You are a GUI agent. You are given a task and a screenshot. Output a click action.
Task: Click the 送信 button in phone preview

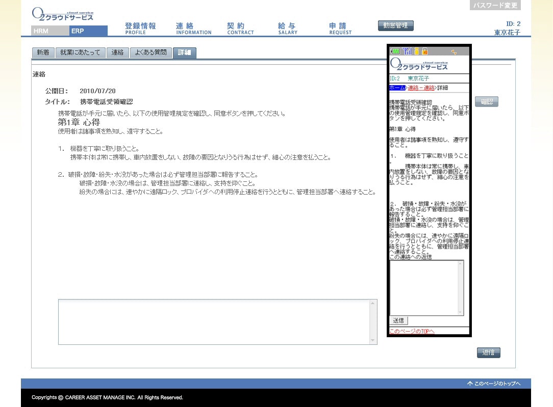tap(398, 320)
